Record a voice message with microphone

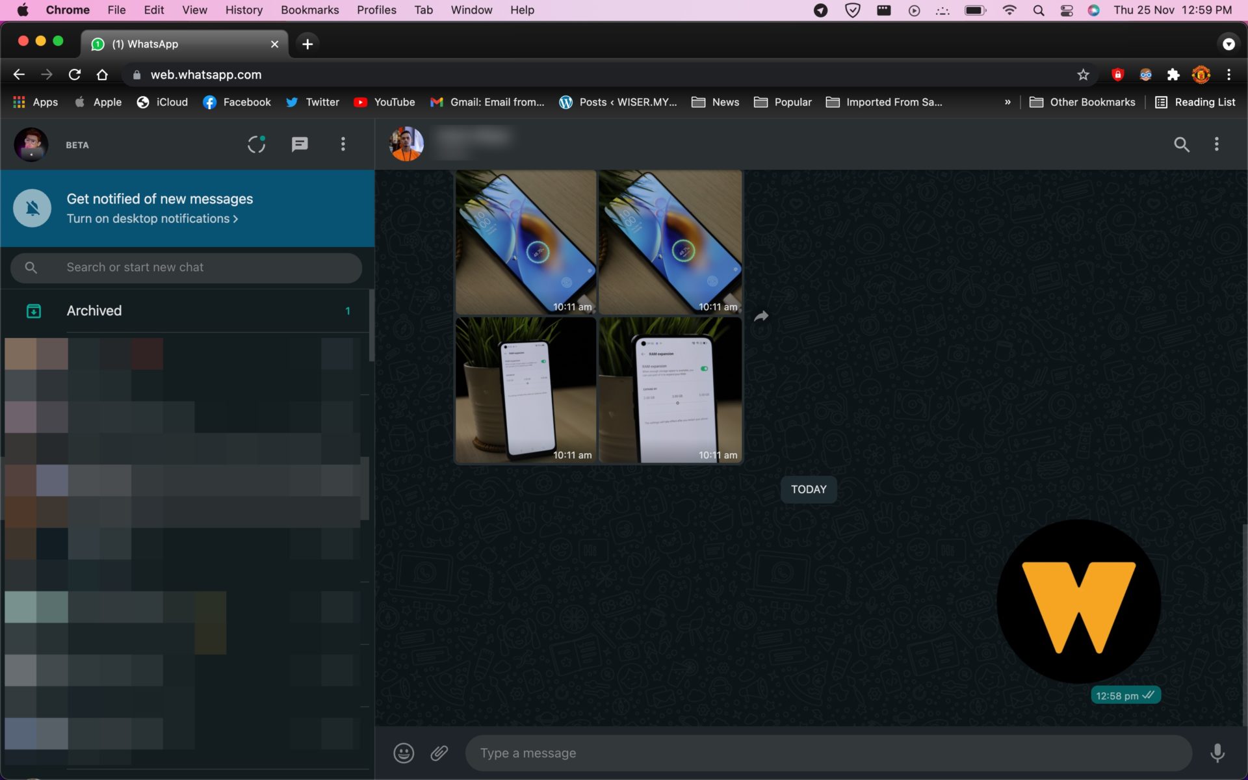coord(1217,753)
